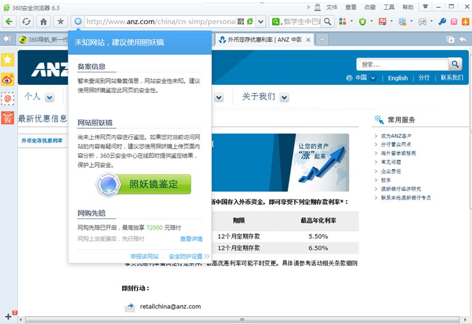The height and width of the screenshot is (324, 472).
Task: Click the tab list icon beside the undo arrow
Action: [450, 40]
